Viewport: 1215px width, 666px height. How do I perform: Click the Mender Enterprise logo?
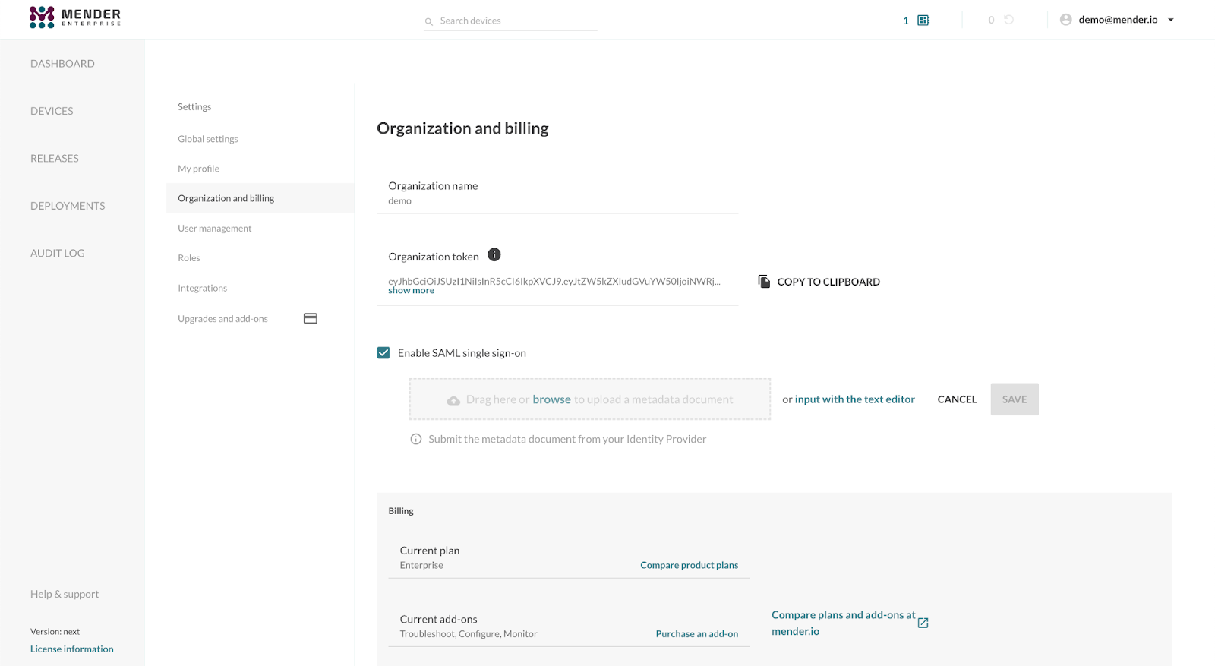tap(74, 17)
